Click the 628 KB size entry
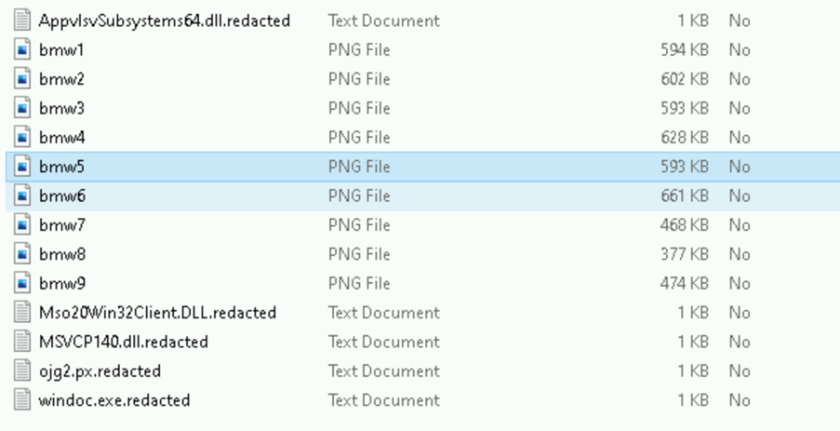This screenshot has height=431, width=840. point(684,138)
